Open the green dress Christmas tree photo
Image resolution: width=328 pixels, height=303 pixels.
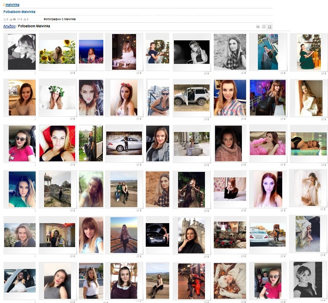point(309,52)
